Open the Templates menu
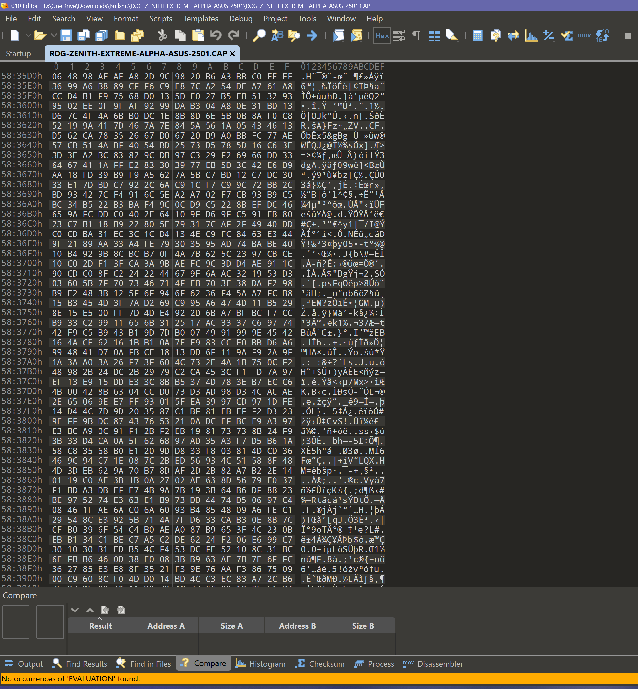 click(x=201, y=19)
